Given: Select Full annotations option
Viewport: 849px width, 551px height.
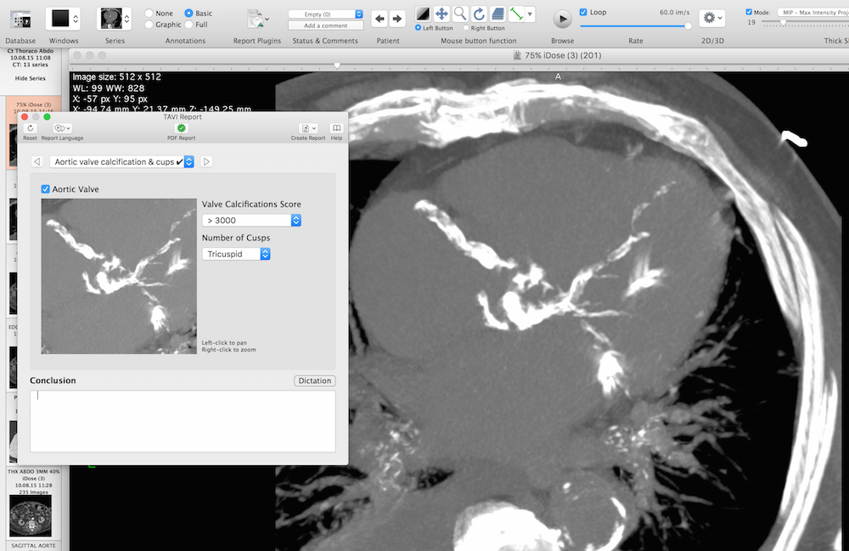Looking at the screenshot, I should 188,25.
